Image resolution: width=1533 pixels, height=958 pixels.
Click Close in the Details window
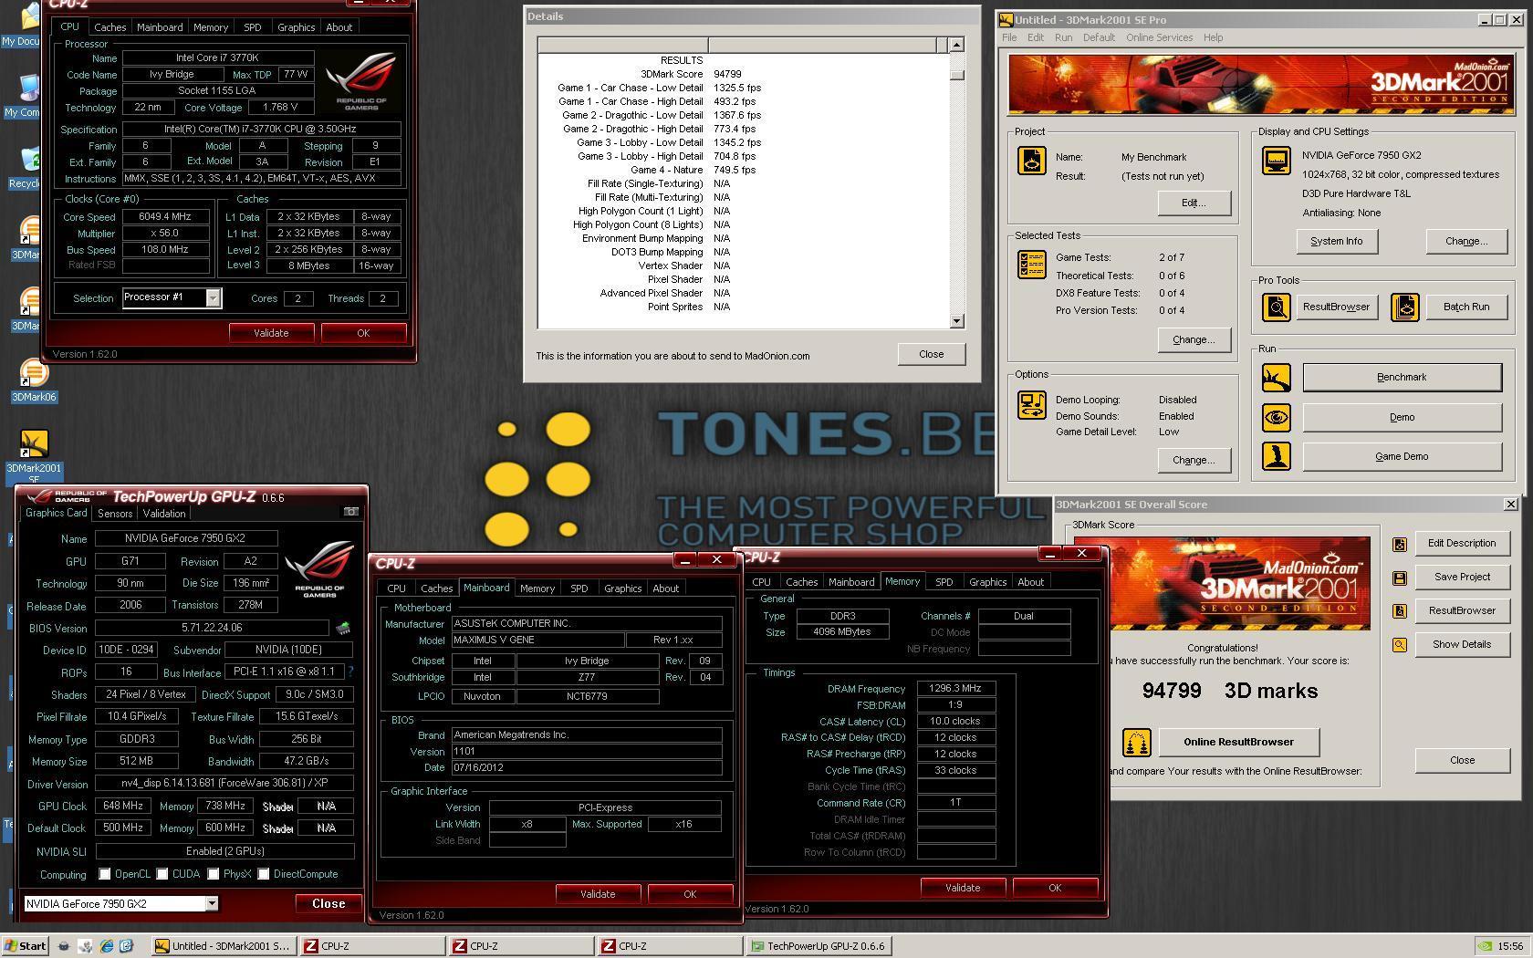click(x=931, y=354)
